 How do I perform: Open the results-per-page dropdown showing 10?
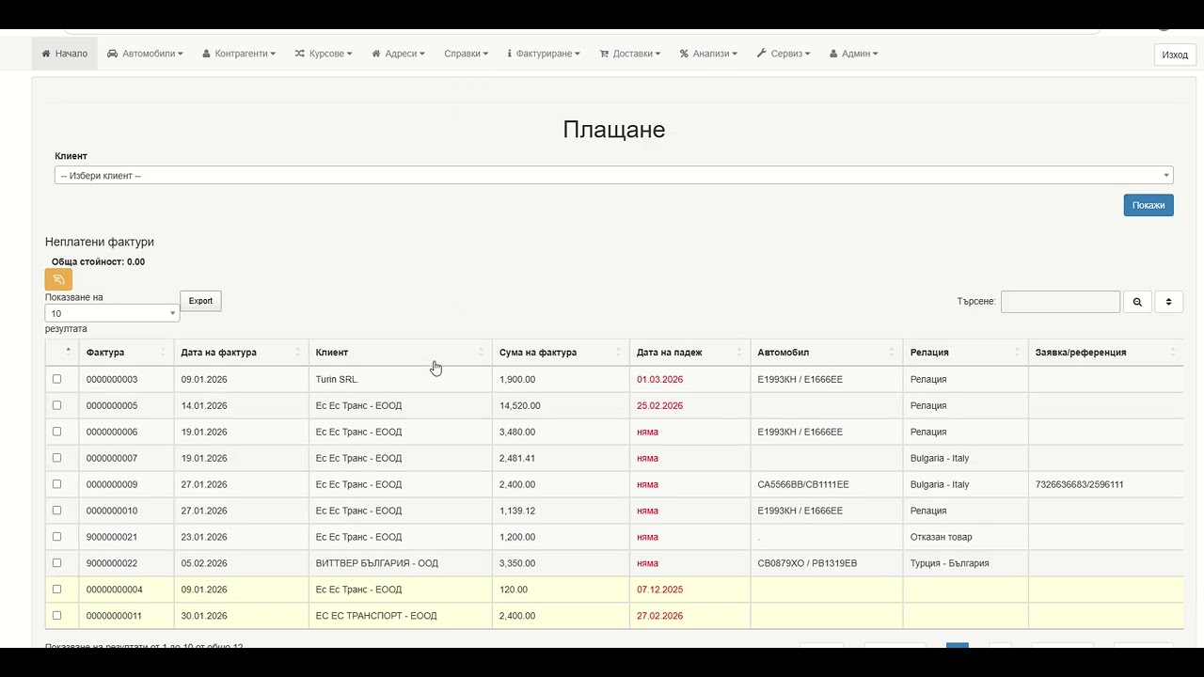(x=112, y=313)
